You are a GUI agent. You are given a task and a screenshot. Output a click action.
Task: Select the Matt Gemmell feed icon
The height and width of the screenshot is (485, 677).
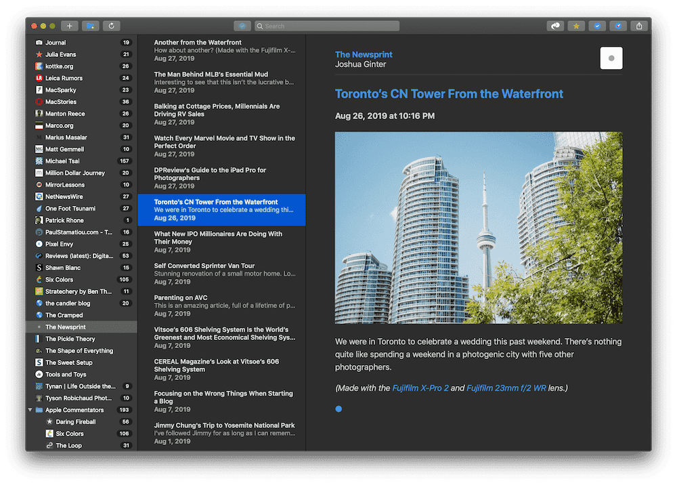(x=39, y=149)
